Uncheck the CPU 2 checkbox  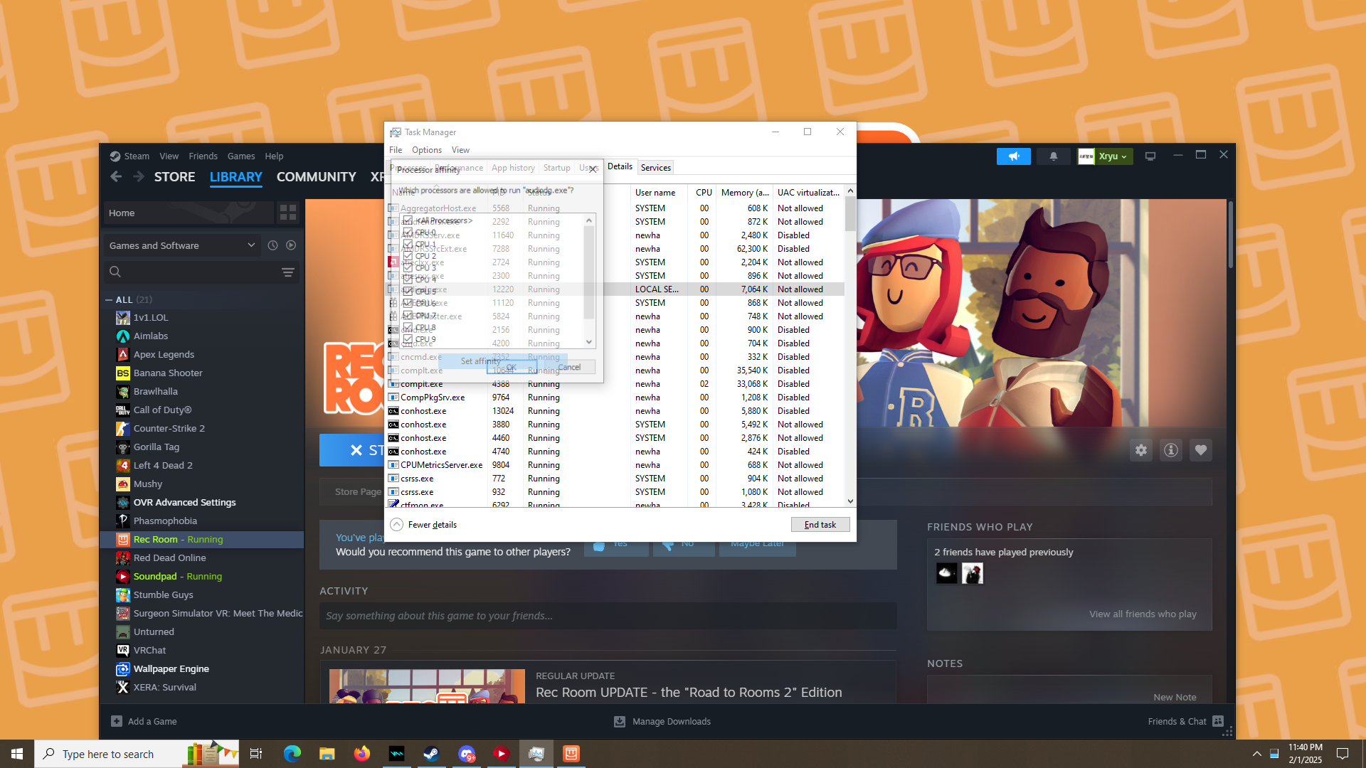point(408,256)
